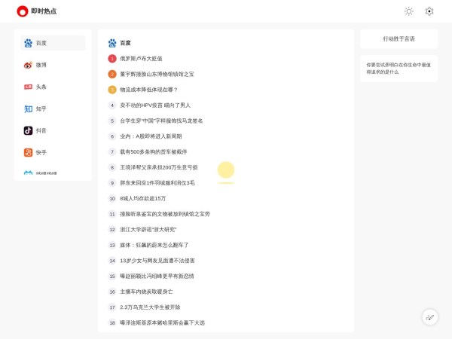Image resolution: width=452 pixels, height=339 pixels.
Task: Toggle light/dark theme with sun icon
Action: (x=408, y=11)
